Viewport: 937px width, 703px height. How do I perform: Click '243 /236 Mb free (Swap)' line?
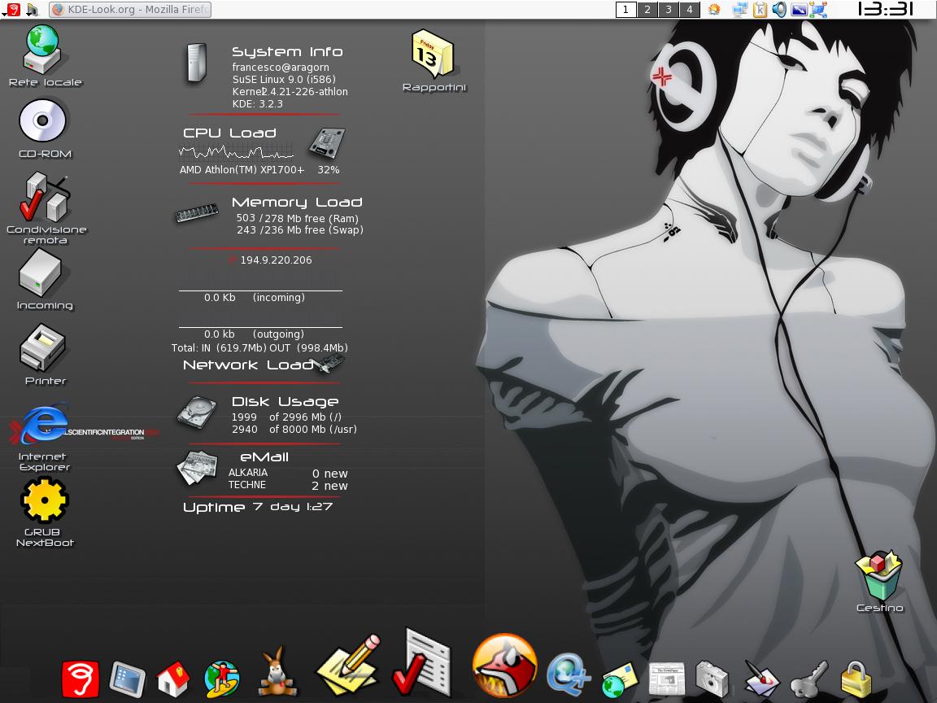pyautogui.click(x=299, y=230)
